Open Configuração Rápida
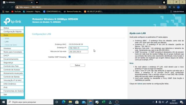The image size is (186, 105). 12,32
